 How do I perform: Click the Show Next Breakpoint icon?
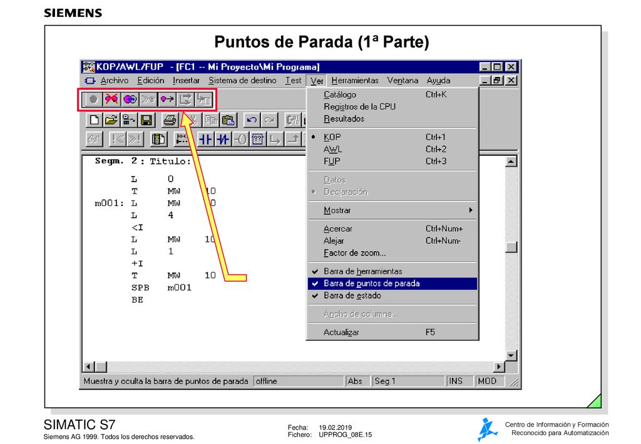tap(148, 100)
